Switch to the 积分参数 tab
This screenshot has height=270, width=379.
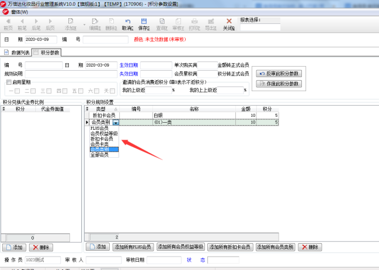[x=46, y=53]
